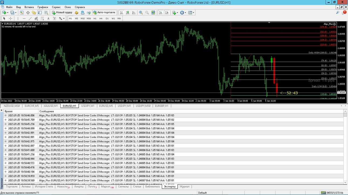Toggle the chart auto-scroll button
Image resolution: width=348 pixels, height=195 pixels.
coord(161,13)
